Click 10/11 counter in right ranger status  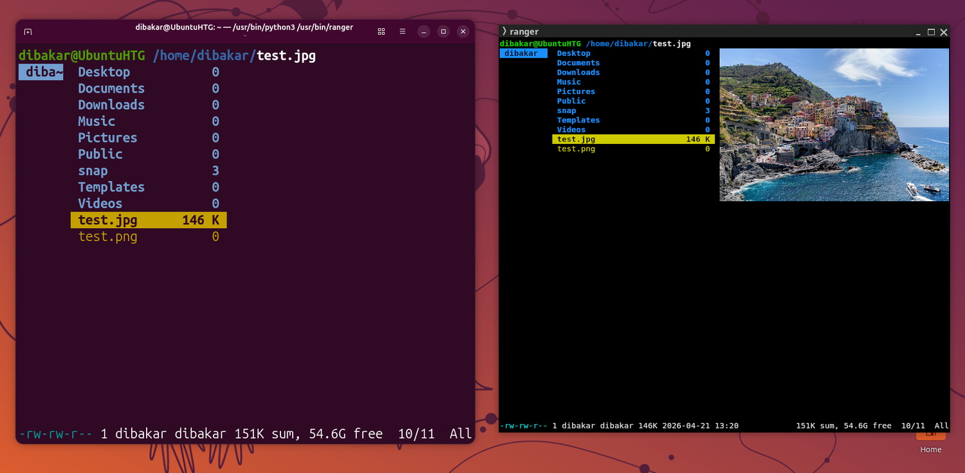pos(913,425)
